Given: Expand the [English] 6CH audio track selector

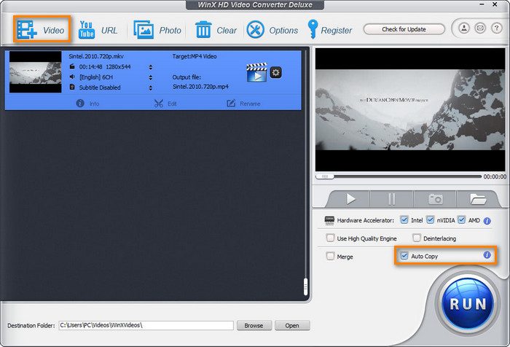Looking at the screenshot, I should tap(151, 77).
